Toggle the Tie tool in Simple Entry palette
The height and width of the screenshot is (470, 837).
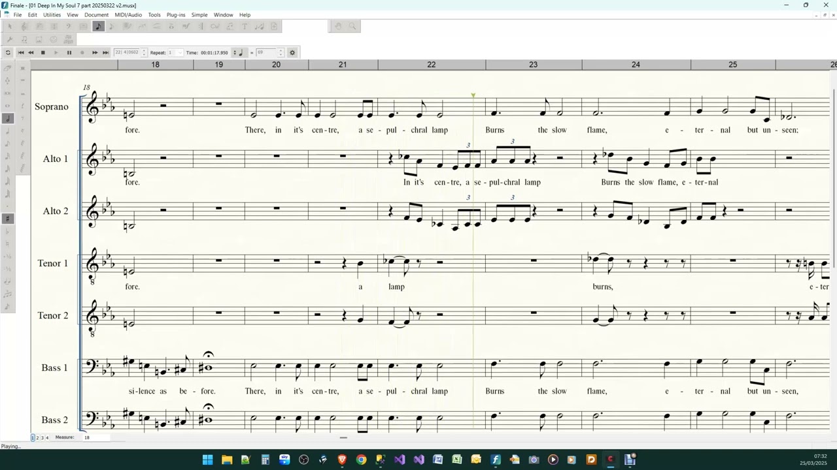coord(8,283)
